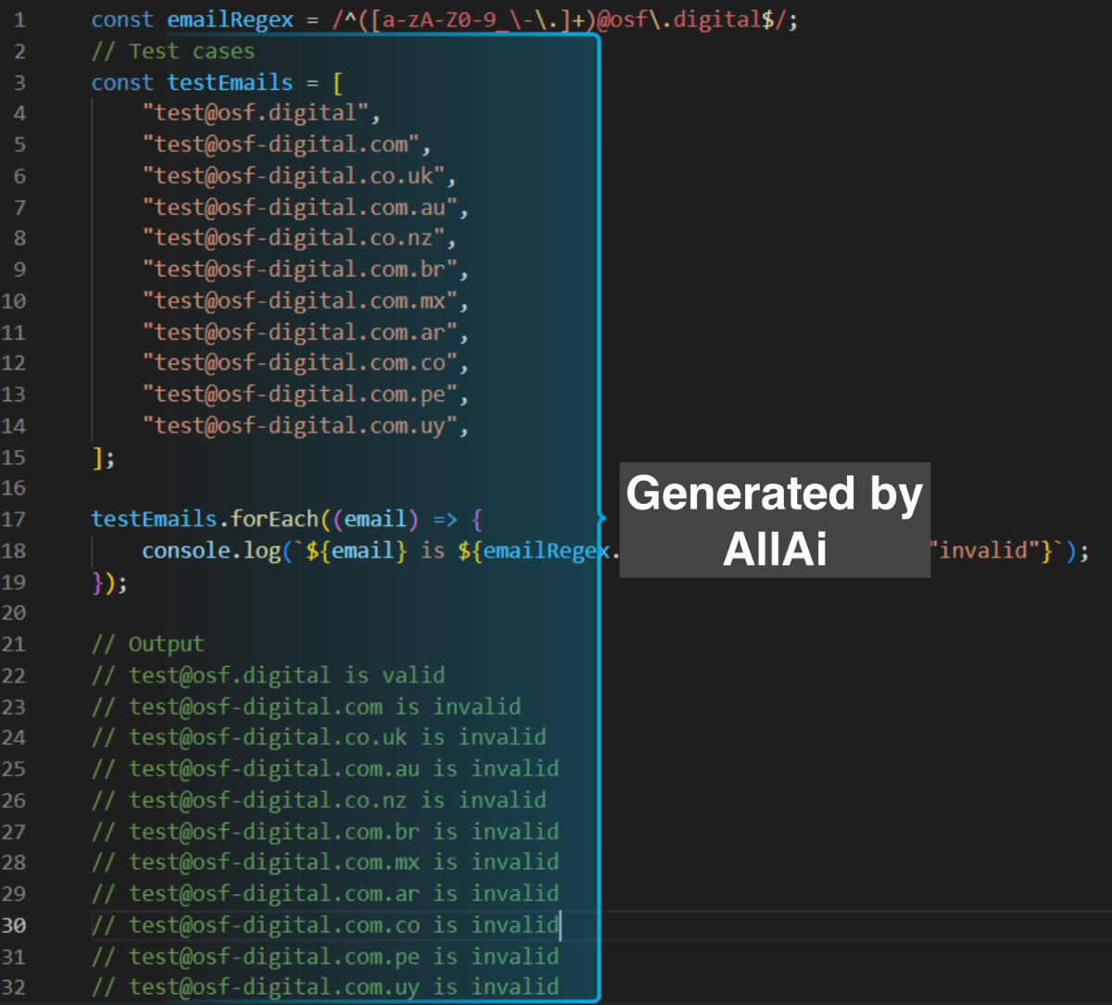Select the "test@osf-digital.com.au" string entry
This screenshot has height=1005, width=1112.
[300, 207]
